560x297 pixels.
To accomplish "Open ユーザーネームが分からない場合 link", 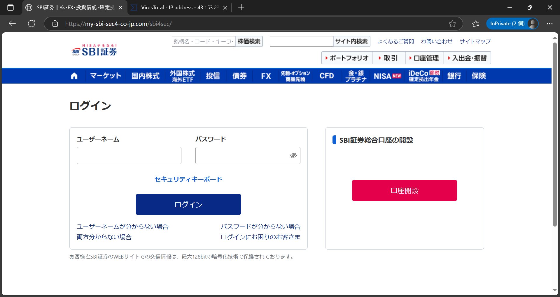I will 123,227.
